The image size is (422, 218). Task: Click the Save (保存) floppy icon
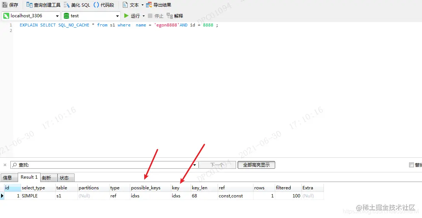point(4,5)
